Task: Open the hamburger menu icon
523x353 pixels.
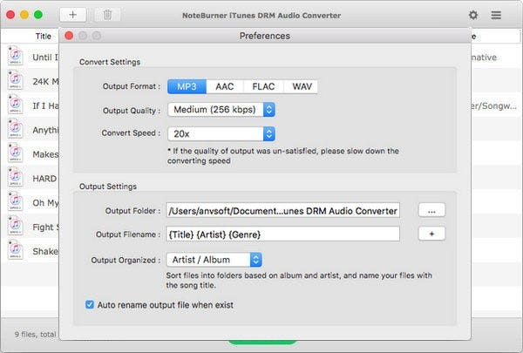Action: pos(496,15)
